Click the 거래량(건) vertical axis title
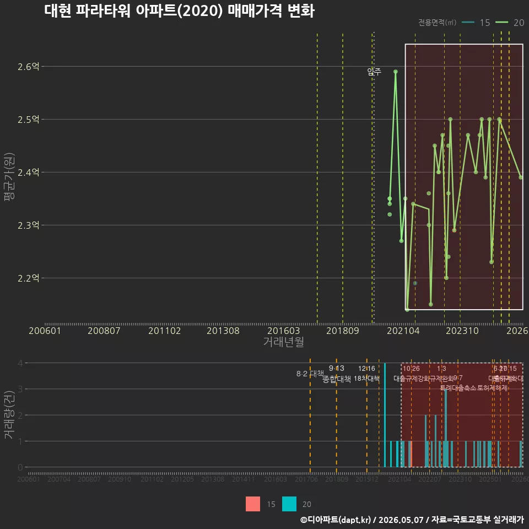The height and width of the screenshot is (529, 529). 9,414
